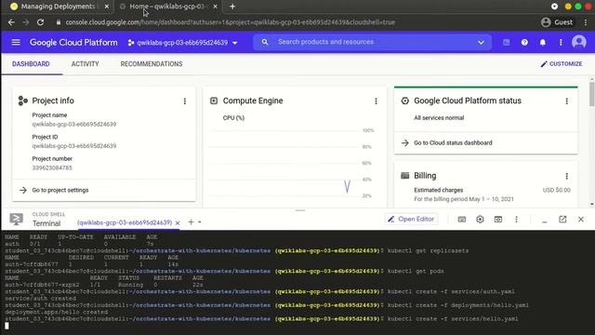Click the browser profile dropdown icon in title bar
Viewport: 595px width, 335px height.
coord(554,7)
